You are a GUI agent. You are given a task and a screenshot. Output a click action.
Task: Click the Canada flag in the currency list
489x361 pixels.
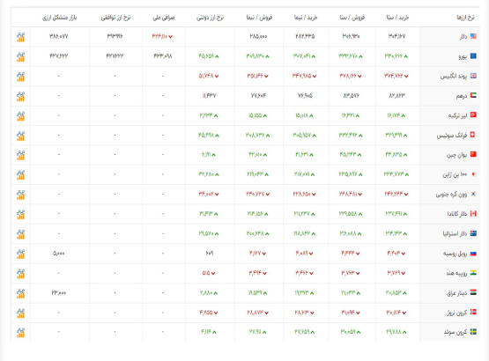pyautogui.click(x=473, y=214)
